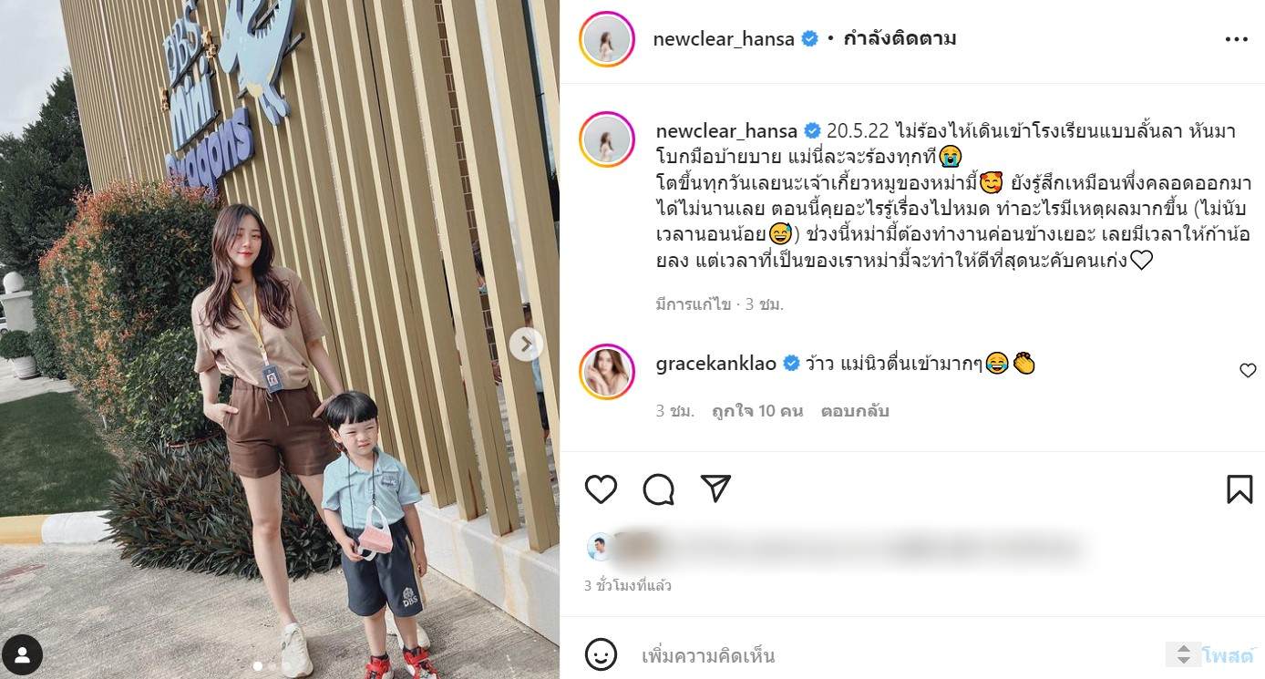
Task: Like gracekanklao's comment with small heart
Action: [1248, 370]
